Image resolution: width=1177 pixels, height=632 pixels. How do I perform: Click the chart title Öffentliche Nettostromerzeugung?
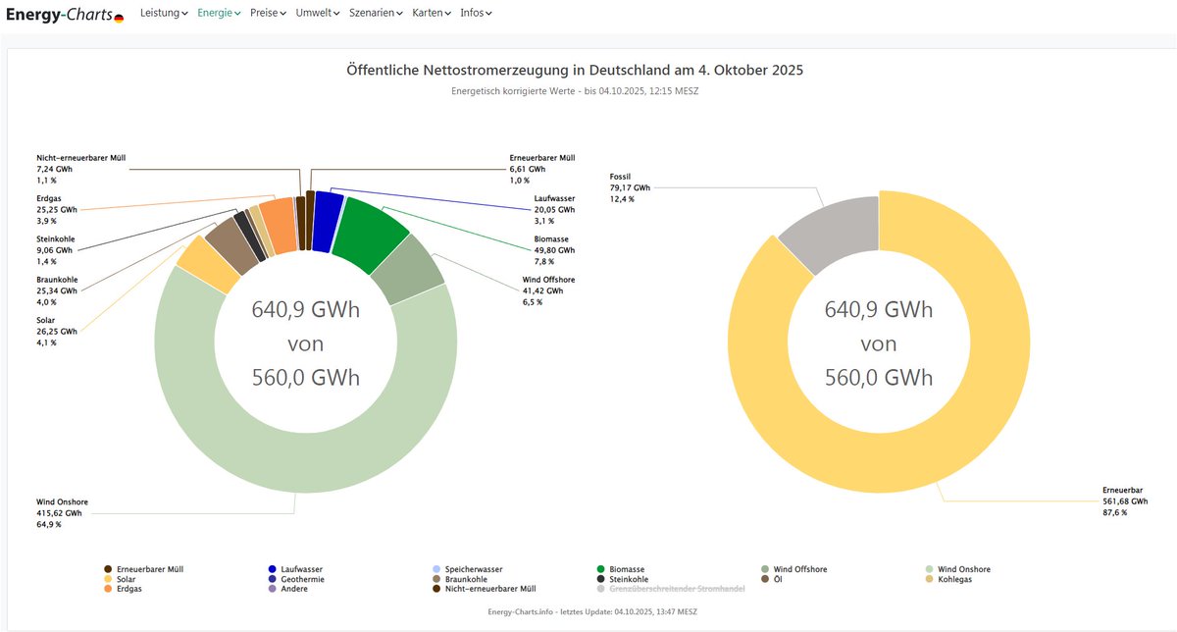(575, 71)
